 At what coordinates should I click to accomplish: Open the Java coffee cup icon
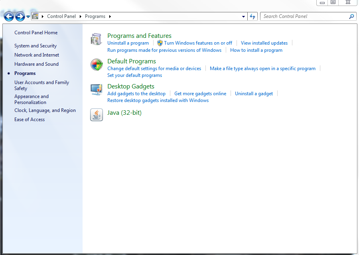(97, 115)
